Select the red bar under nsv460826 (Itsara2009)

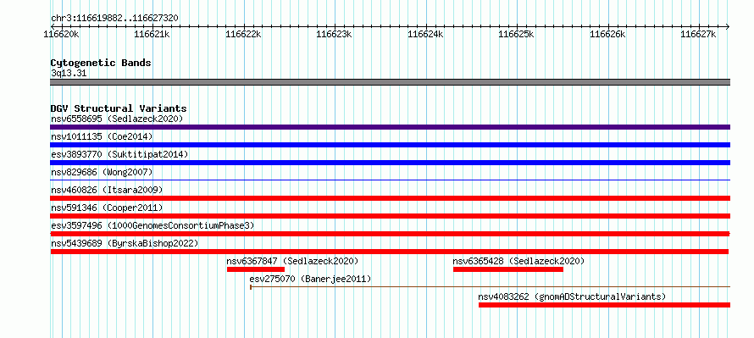click(390, 198)
